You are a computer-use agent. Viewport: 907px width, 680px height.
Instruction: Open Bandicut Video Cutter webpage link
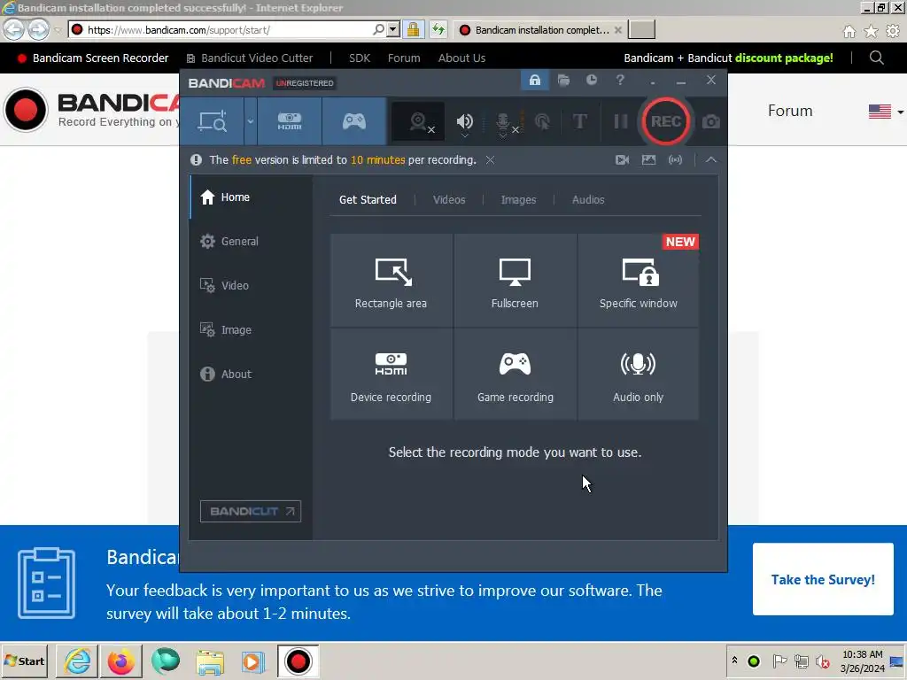[250, 58]
